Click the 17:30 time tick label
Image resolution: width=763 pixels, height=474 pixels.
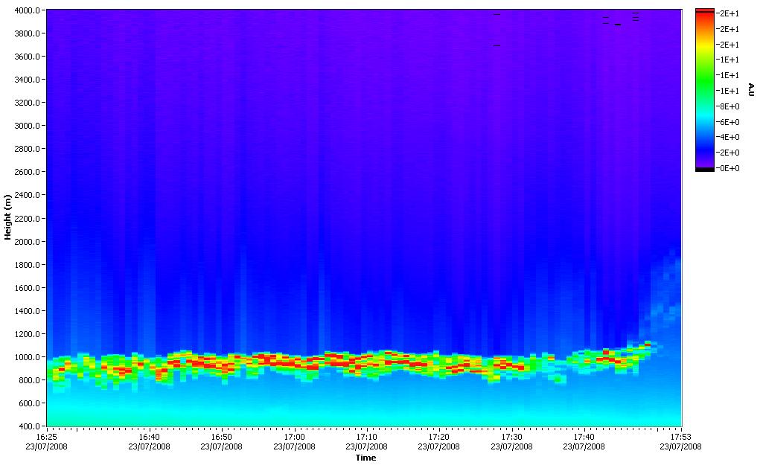pos(511,437)
